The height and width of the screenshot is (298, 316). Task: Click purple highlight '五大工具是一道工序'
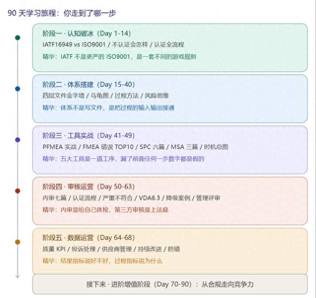pyautogui.click(x=87, y=159)
